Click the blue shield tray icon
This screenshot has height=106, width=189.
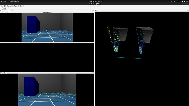[174, 1]
